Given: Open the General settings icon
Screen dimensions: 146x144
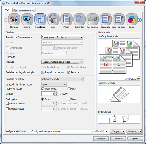Looking at the screenshot, I should coord(14,19).
